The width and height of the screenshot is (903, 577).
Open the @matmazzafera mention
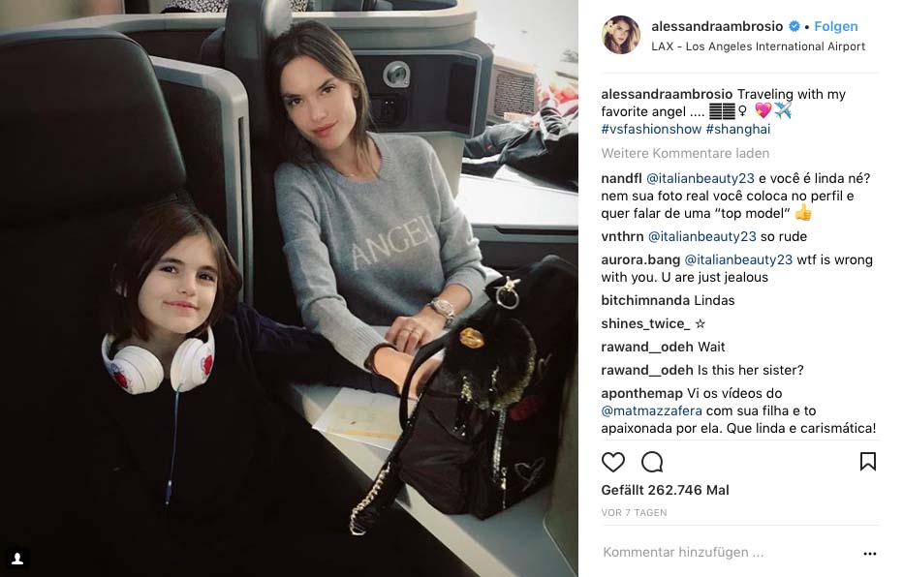651,410
